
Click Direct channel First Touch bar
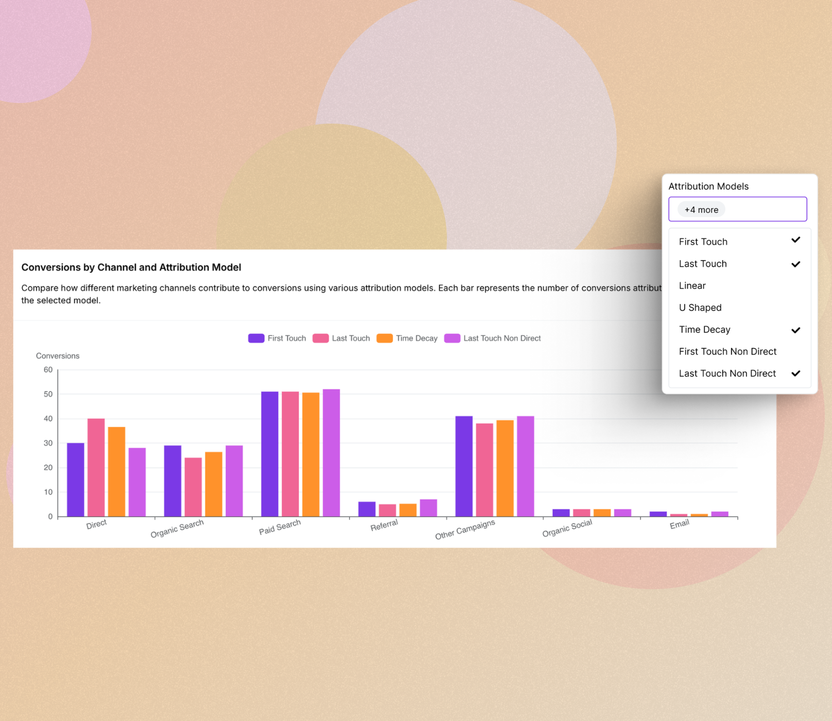[76, 479]
